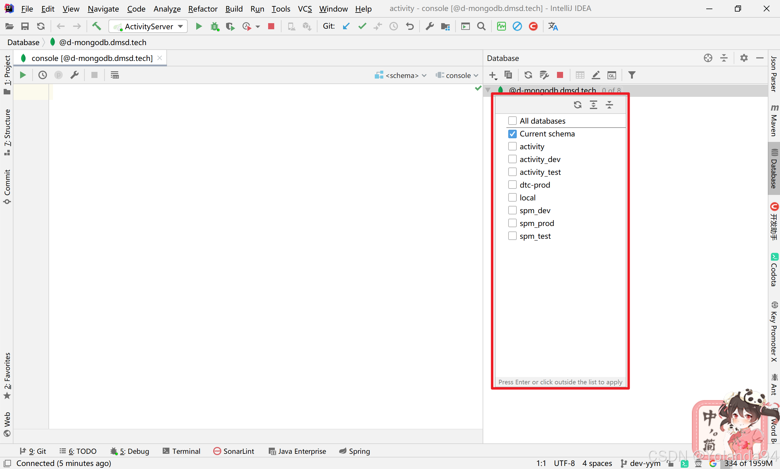Click the Filter funnel icon in Database panel
The height and width of the screenshot is (469, 780).
(631, 75)
